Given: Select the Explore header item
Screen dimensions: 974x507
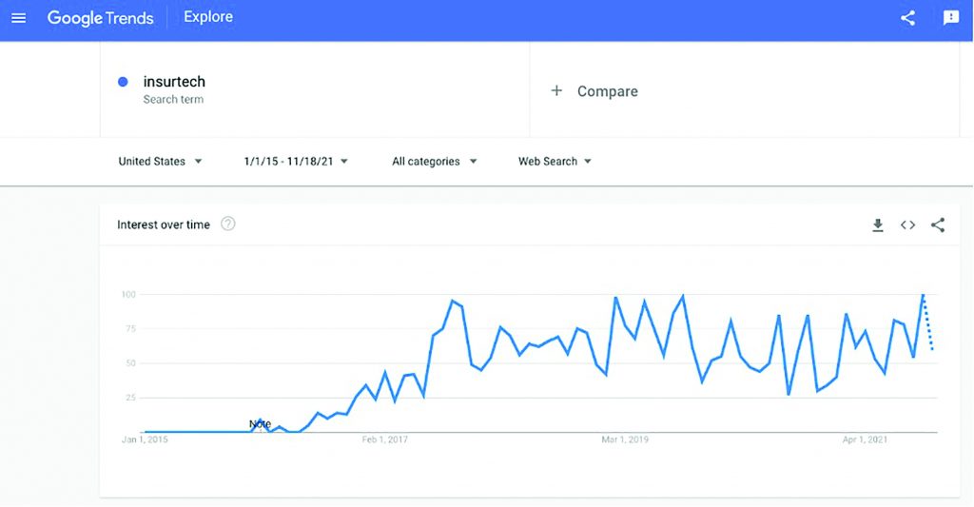Looking at the screenshot, I should click(207, 17).
